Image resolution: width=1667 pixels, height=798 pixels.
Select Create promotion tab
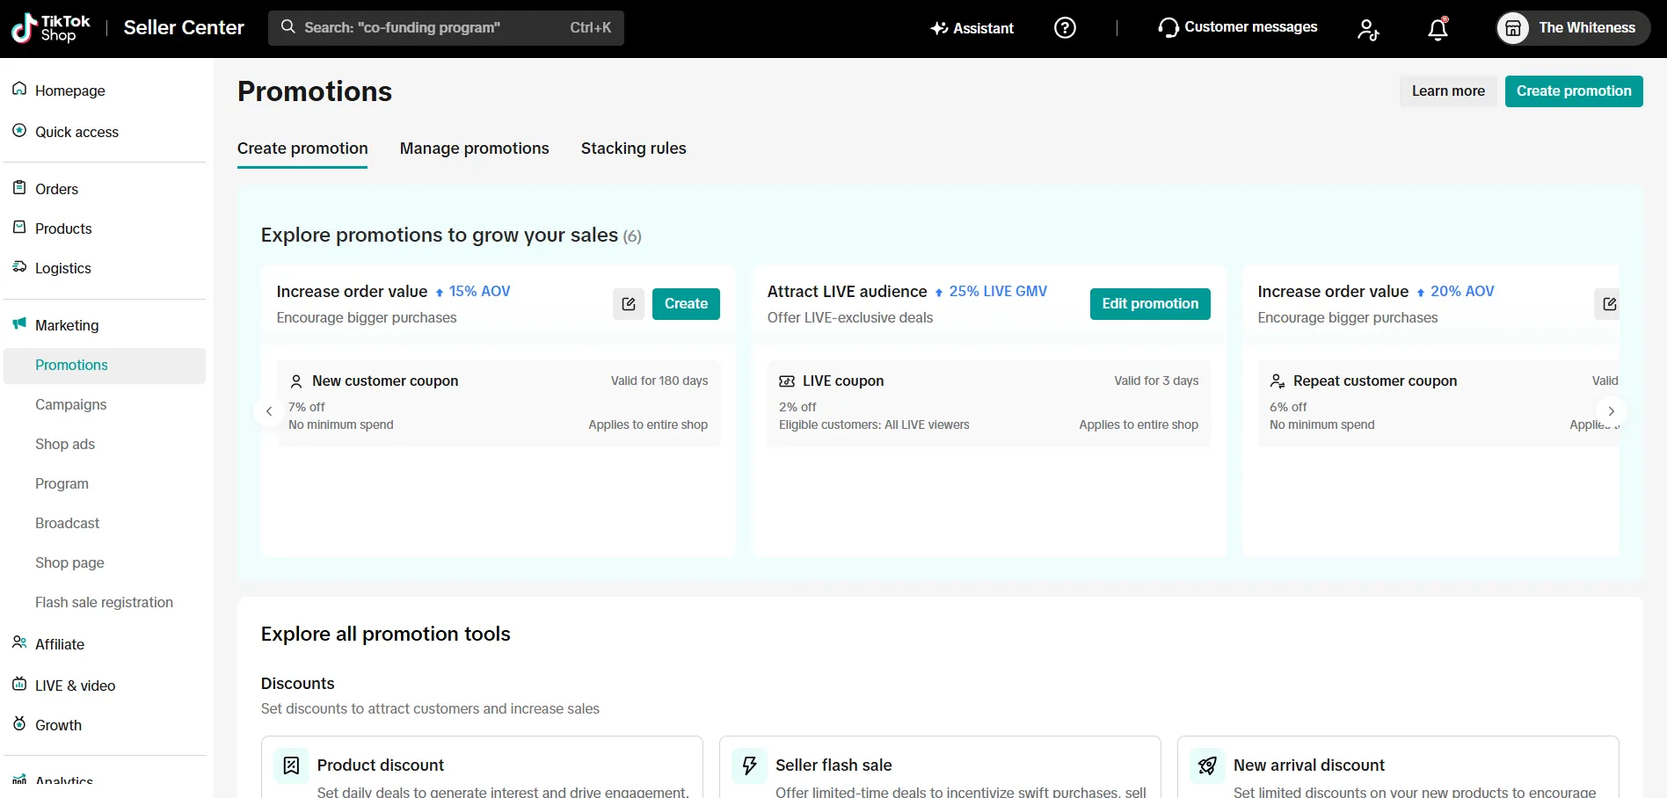coord(302,149)
